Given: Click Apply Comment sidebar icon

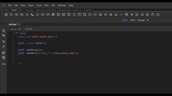Looking at the screenshot, I should pyautogui.click(x=3, y=53).
